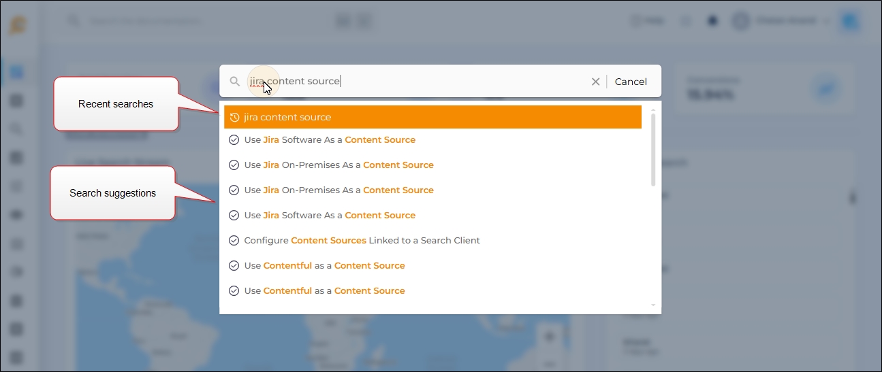This screenshot has width=882, height=372.
Task: Open the first 'Use Jira Software As a Content Source' suggestion
Action: pos(330,140)
